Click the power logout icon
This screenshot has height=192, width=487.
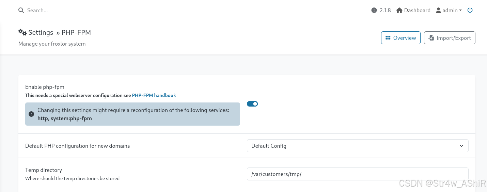tap(470, 10)
